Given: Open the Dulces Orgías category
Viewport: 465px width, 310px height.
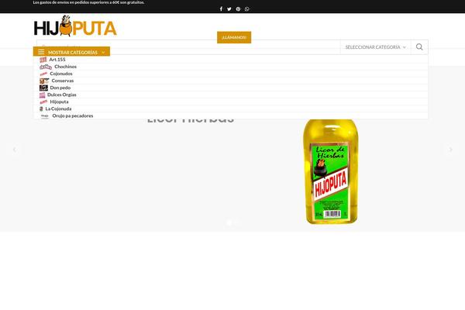Looking at the screenshot, I should [x=62, y=95].
